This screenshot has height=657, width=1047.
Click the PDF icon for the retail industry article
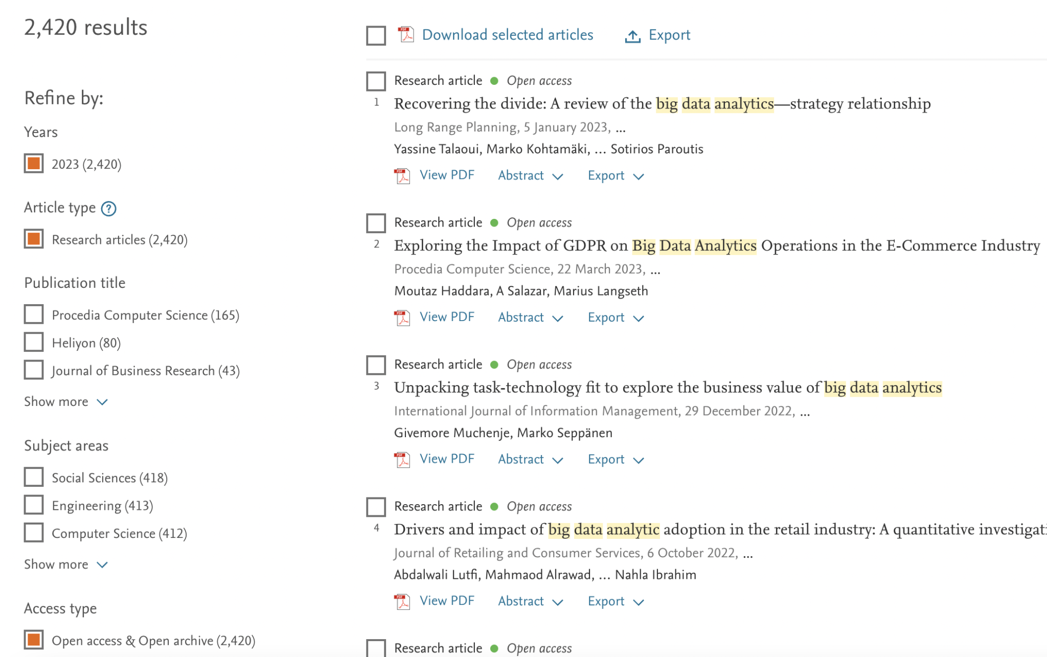point(401,601)
